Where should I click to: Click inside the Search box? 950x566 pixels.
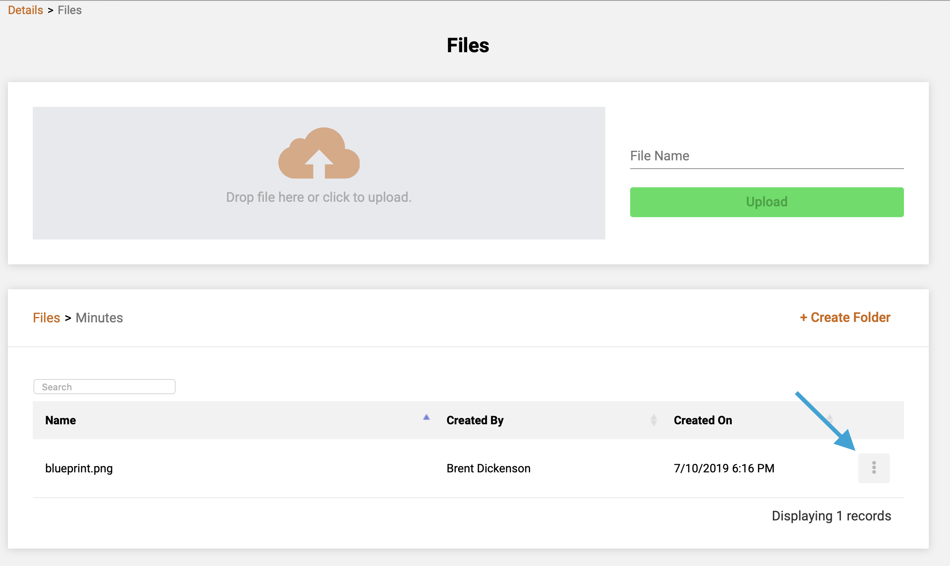point(104,386)
